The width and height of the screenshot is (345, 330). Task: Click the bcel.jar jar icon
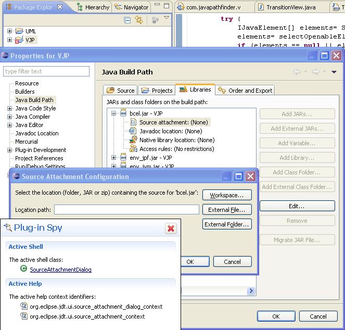[x=123, y=113]
